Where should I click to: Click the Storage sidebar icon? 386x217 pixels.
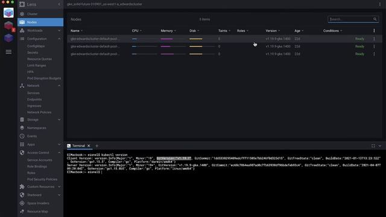(22, 119)
